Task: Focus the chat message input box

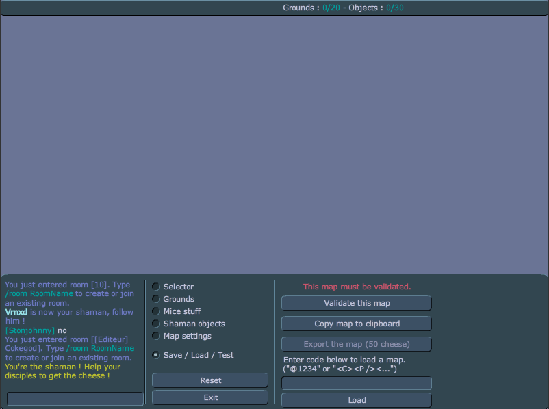Action: click(x=75, y=399)
